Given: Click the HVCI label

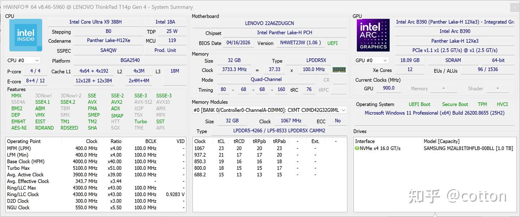Looking at the screenshot, I should coord(502,104).
